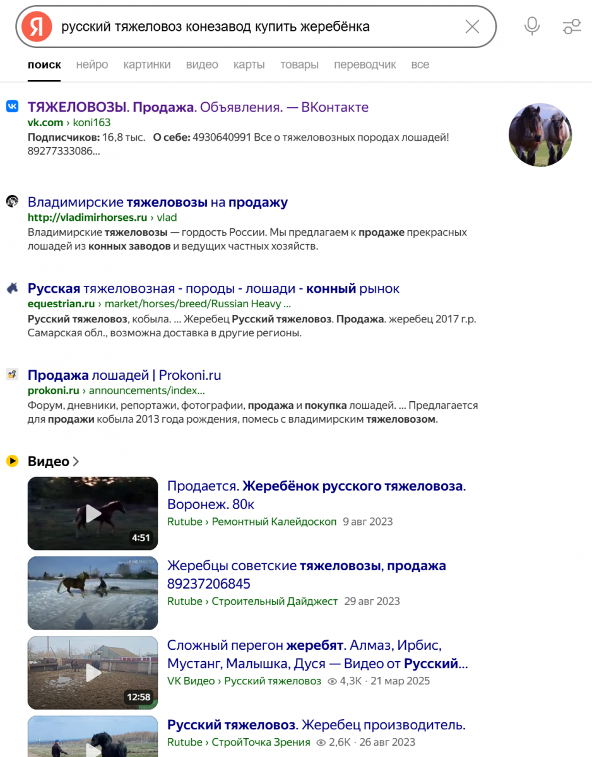Click the yellow Video play icon
This screenshot has height=757, width=592.
click(x=12, y=461)
